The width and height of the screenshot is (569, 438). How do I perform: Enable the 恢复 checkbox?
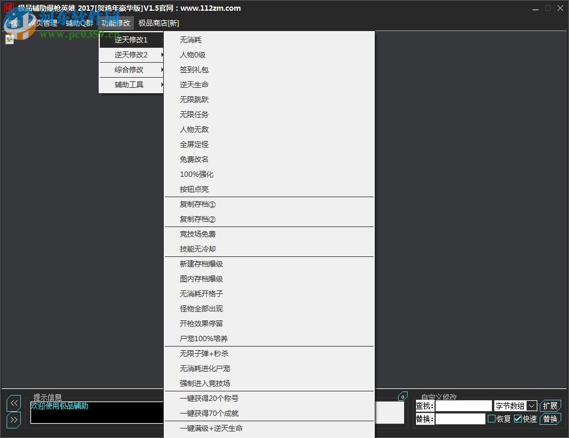pyautogui.click(x=491, y=419)
